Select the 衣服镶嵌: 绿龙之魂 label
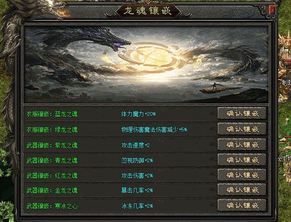This screenshot has height=222, width=291. coord(52,129)
